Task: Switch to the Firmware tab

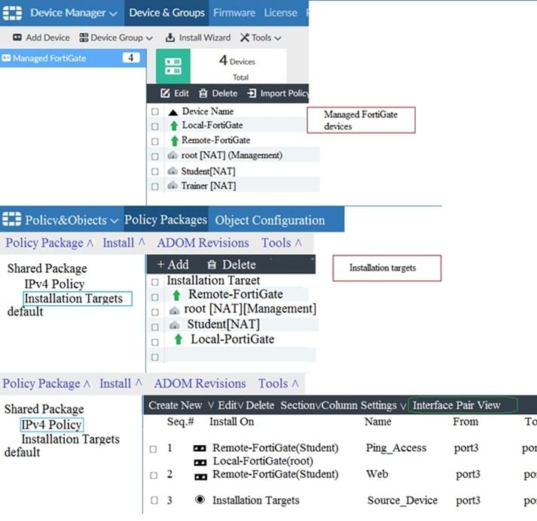Action: pyautogui.click(x=234, y=13)
